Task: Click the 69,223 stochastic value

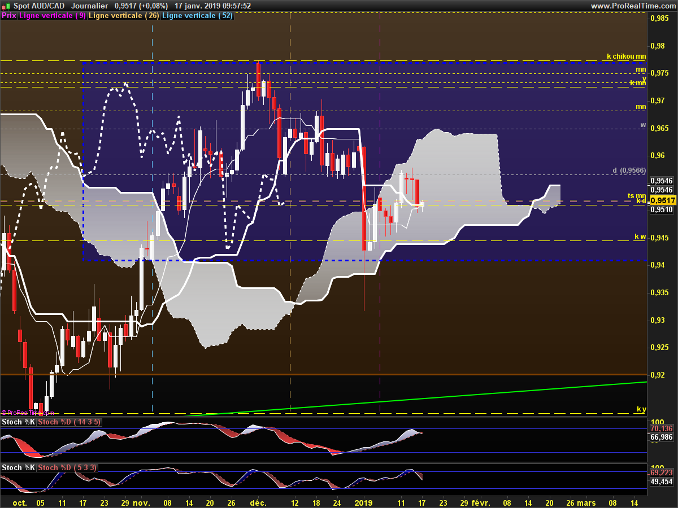Action: coord(661,472)
